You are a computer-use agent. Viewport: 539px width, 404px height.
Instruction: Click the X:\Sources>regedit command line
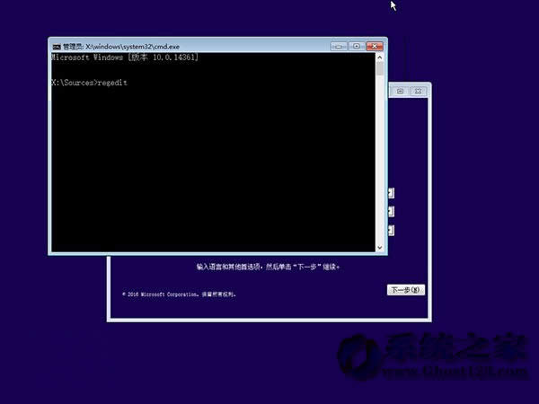click(x=90, y=82)
